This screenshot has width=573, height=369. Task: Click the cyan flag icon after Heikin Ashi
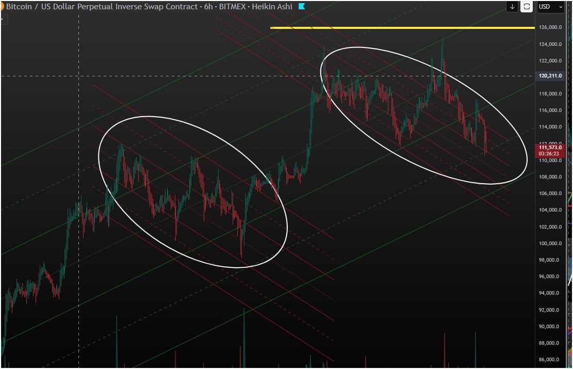click(x=302, y=7)
